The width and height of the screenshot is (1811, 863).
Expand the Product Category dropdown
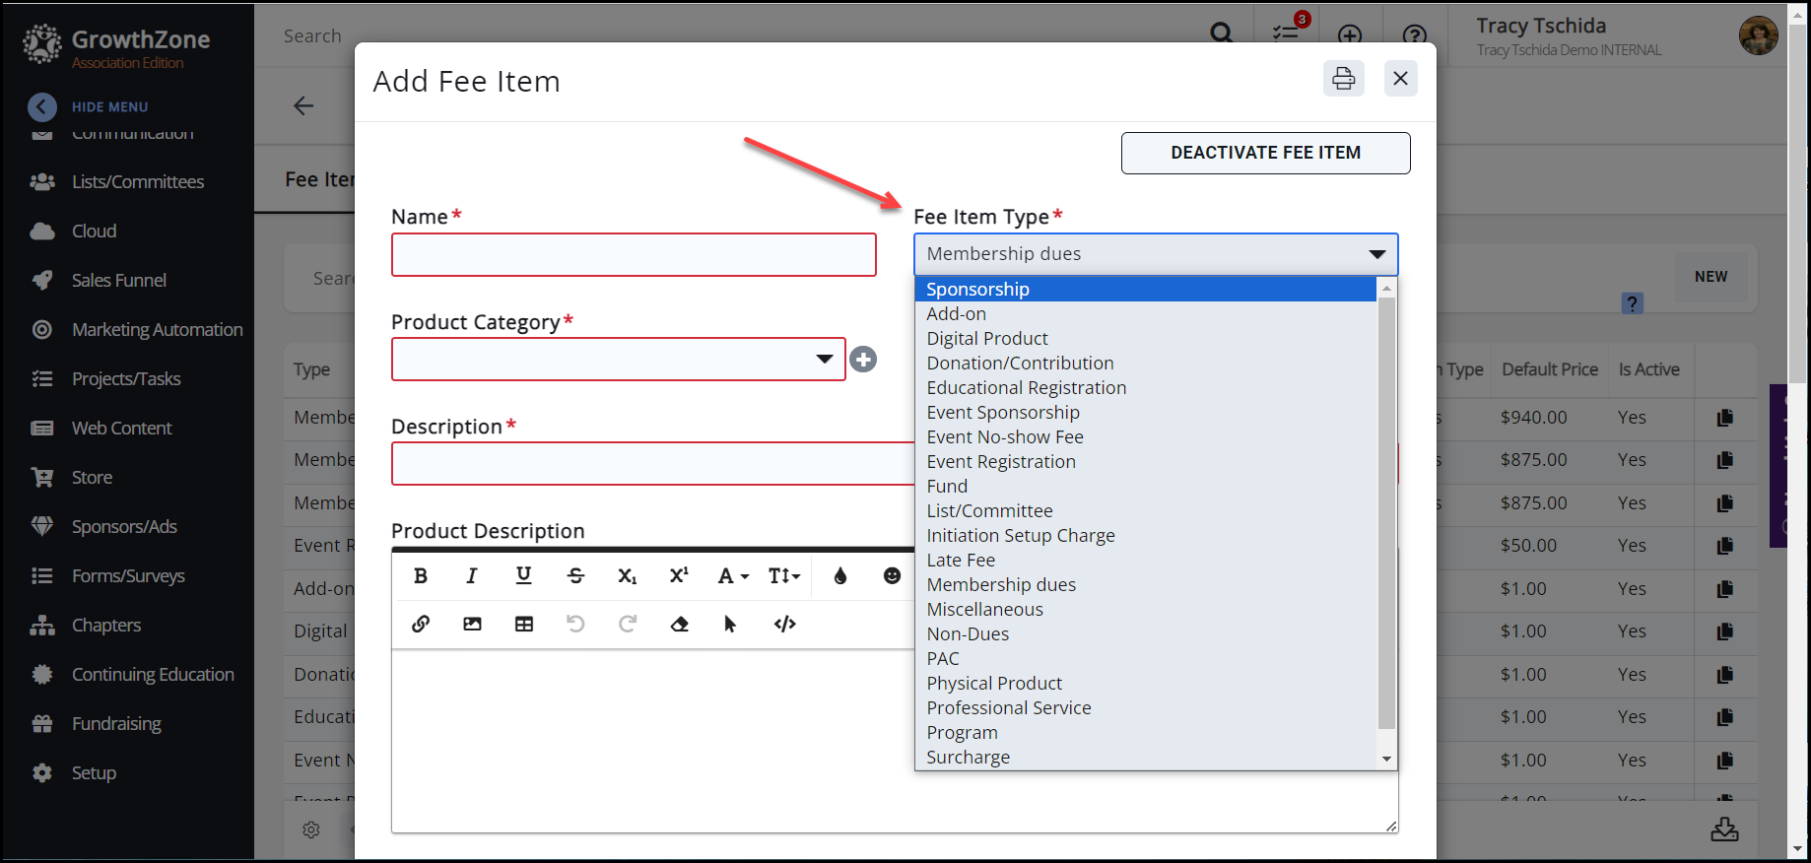point(824,360)
